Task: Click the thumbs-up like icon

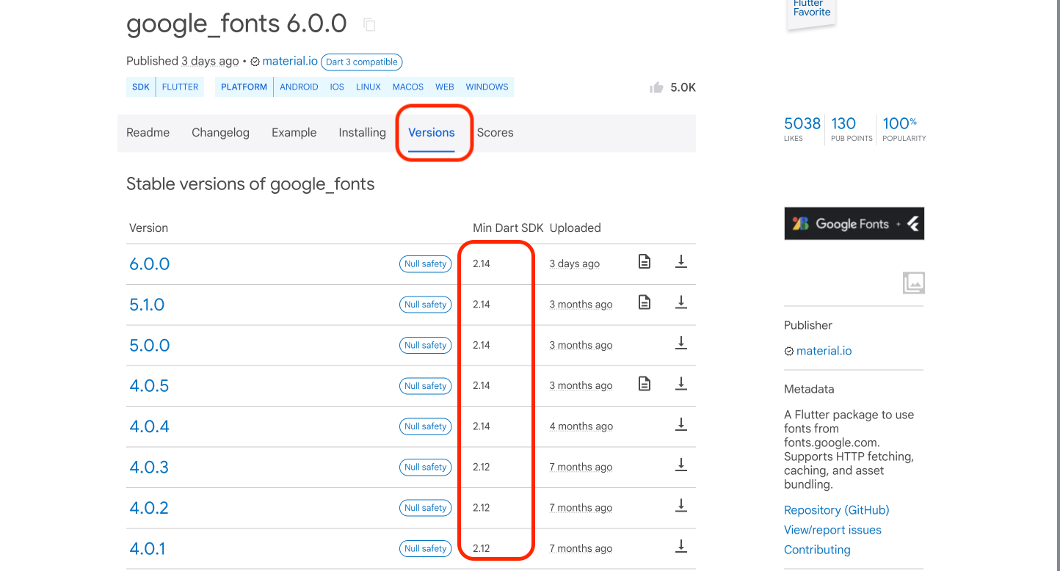Action: [x=656, y=88]
